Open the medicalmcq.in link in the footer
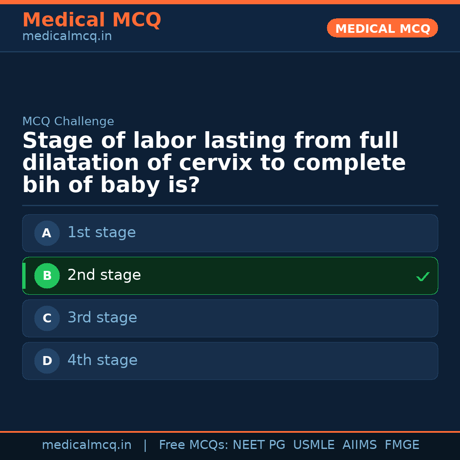 86,445
